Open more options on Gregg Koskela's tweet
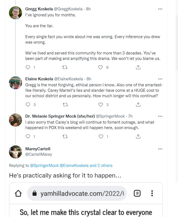 tap(160, 9)
